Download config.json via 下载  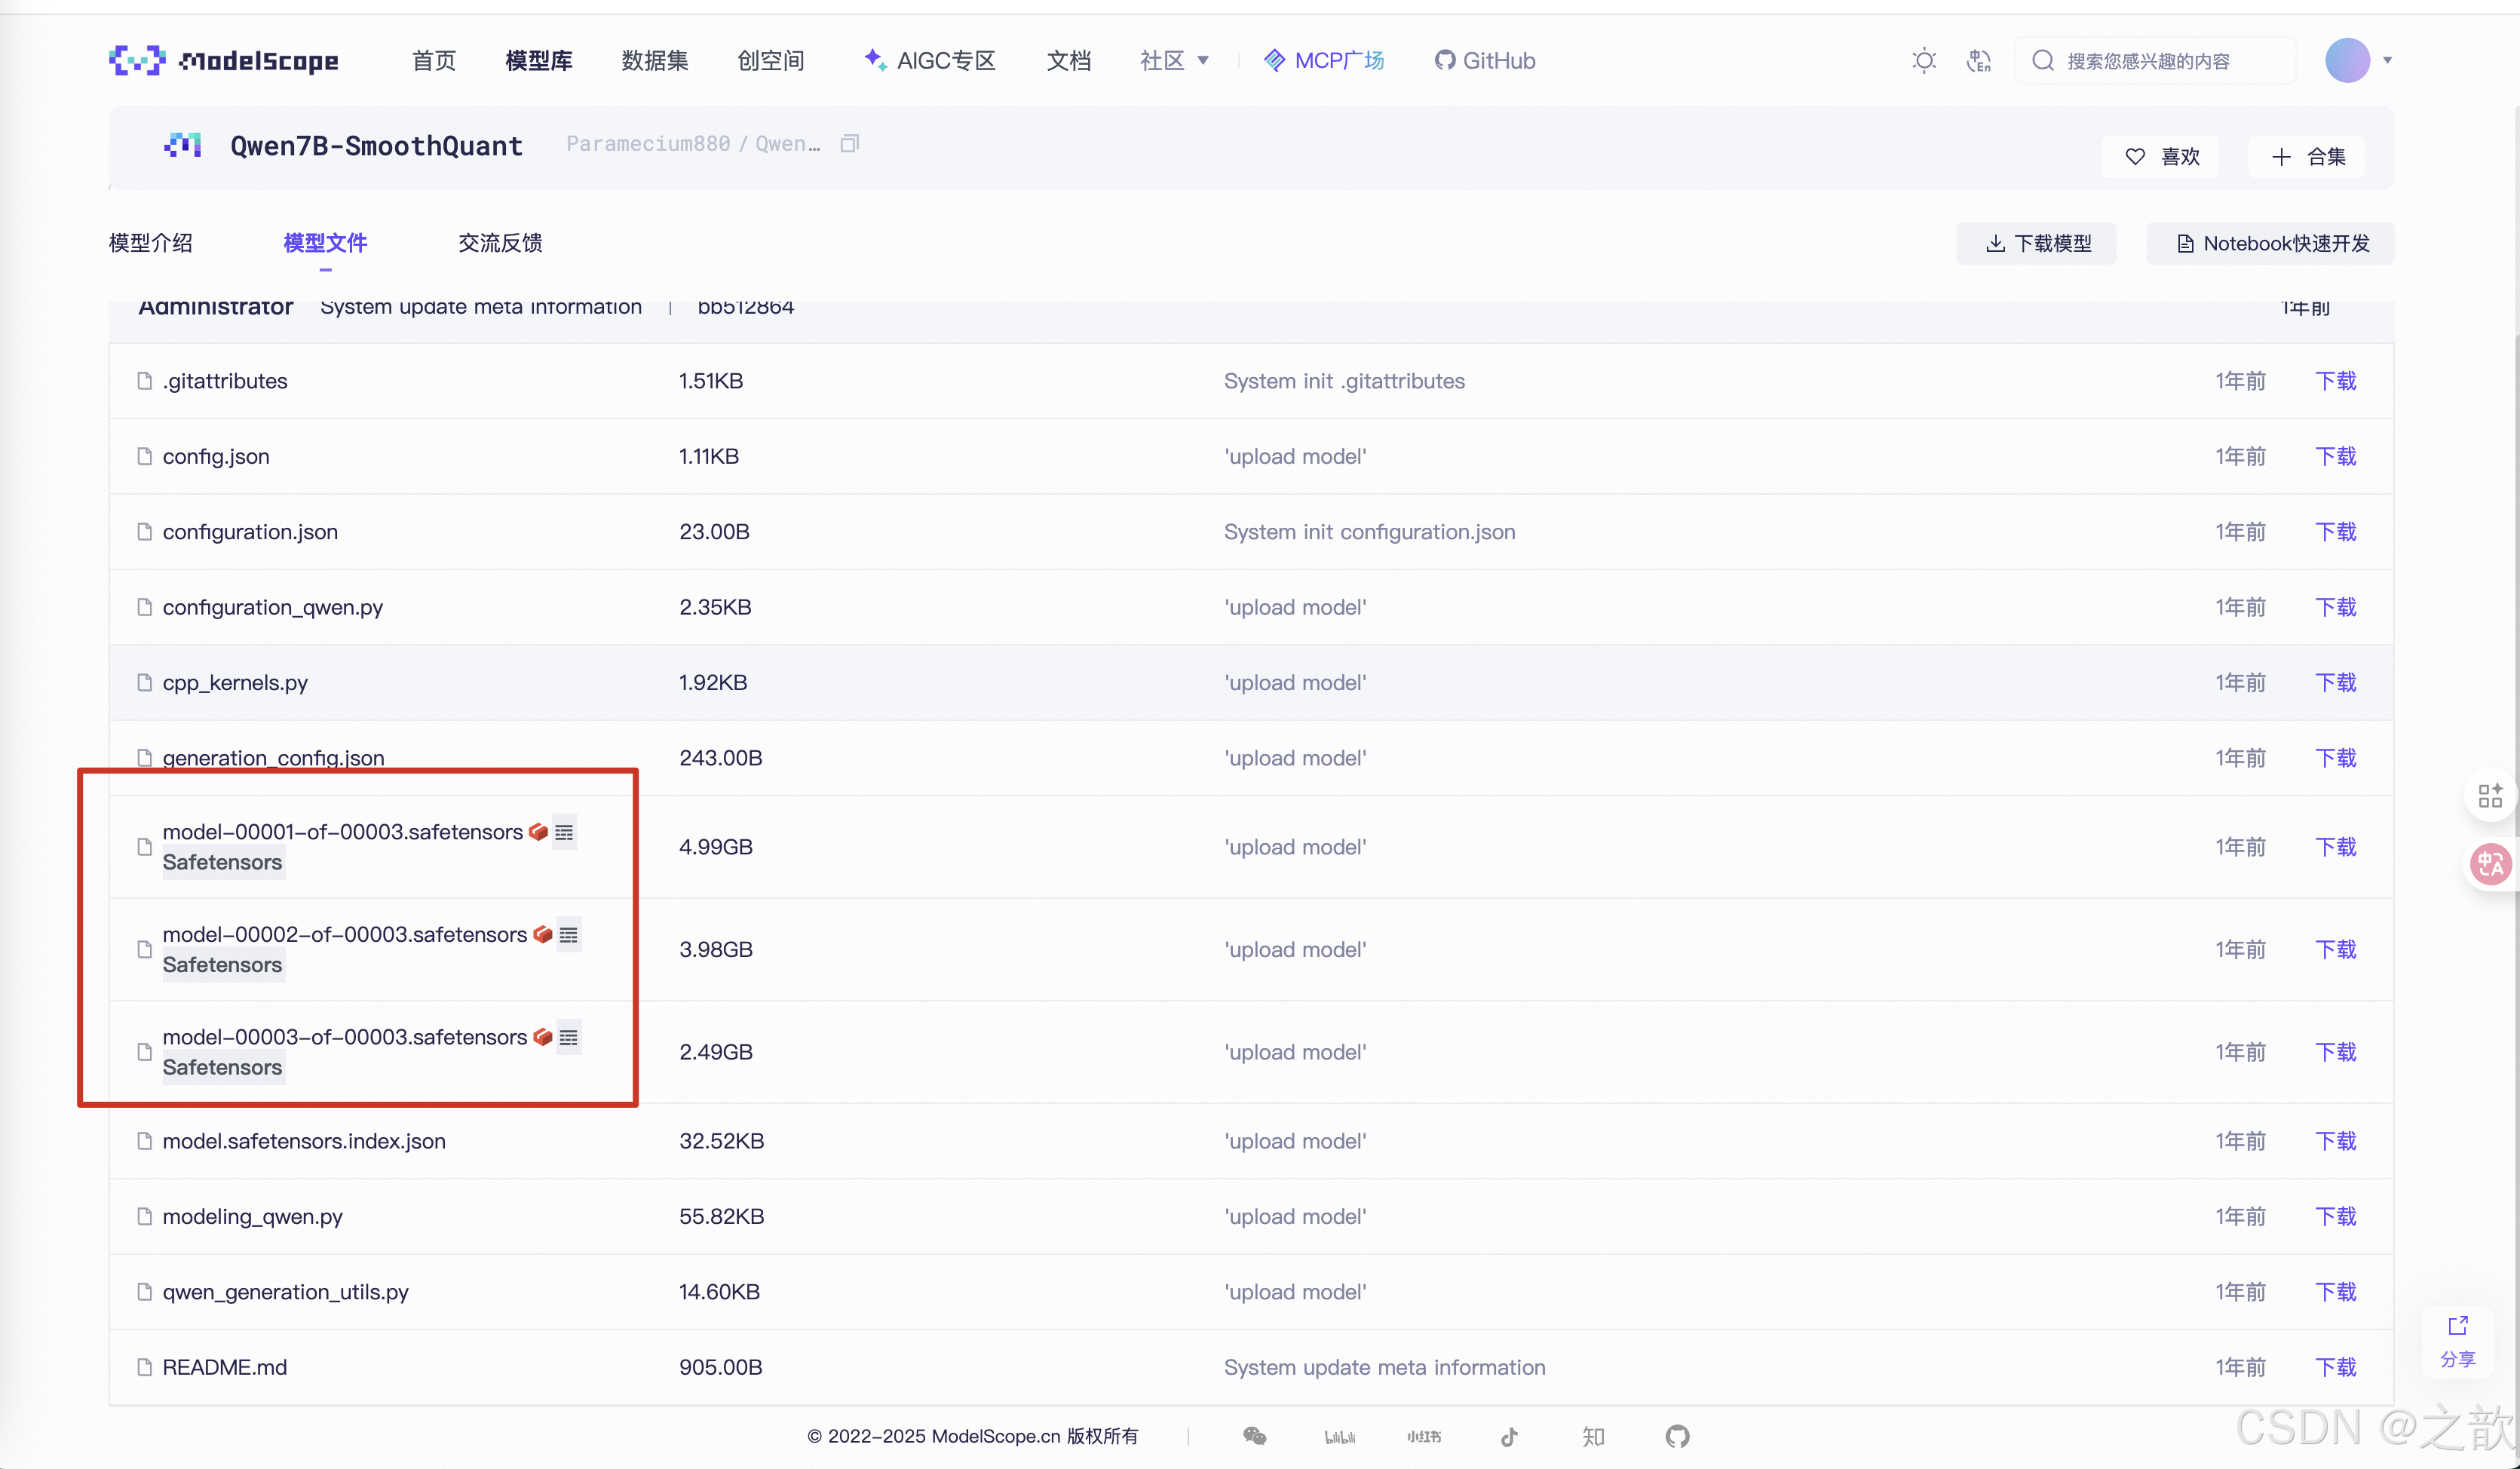[x=2336, y=456]
